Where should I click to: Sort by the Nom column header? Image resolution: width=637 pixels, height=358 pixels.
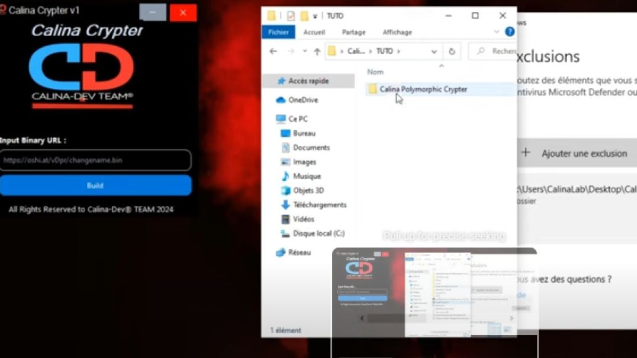click(375, 72)
